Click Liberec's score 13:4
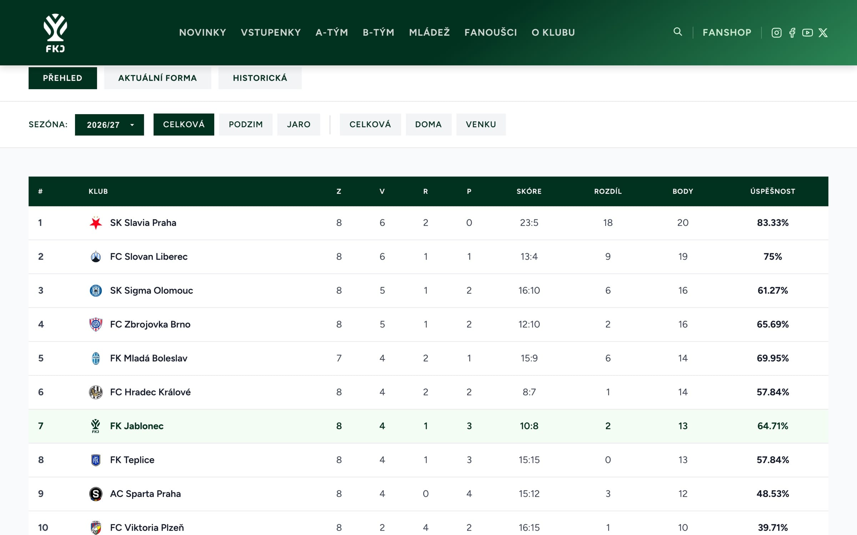 pos(529,256)
